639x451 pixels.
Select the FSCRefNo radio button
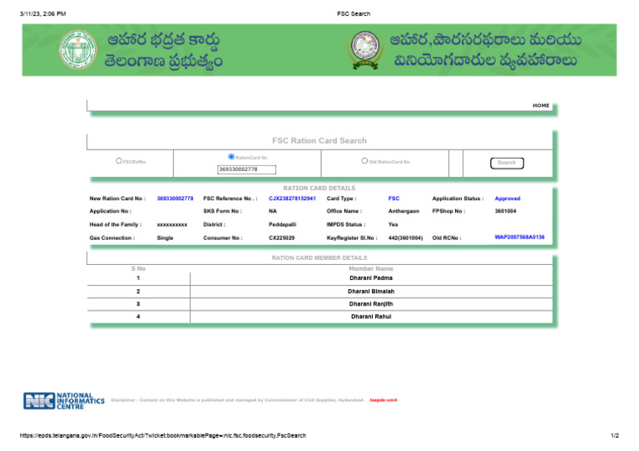[x=119, y=160]
